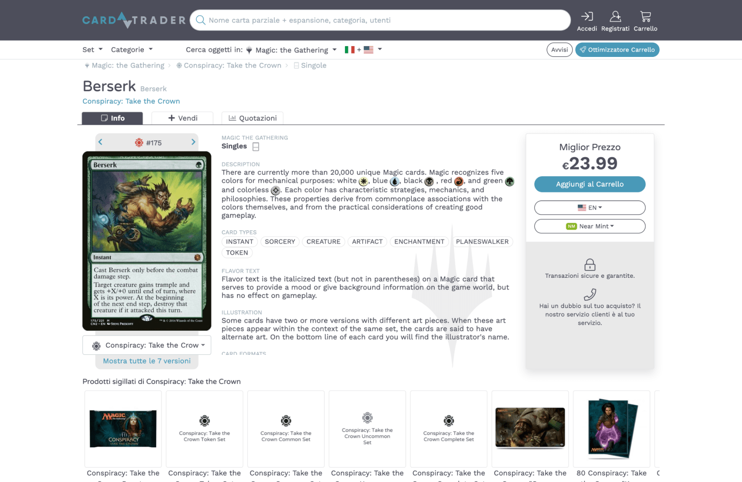This screenshot has width=742, height=482.
Task: Click the Magic: the Gathering planeswalker icon
Action: 249,50
